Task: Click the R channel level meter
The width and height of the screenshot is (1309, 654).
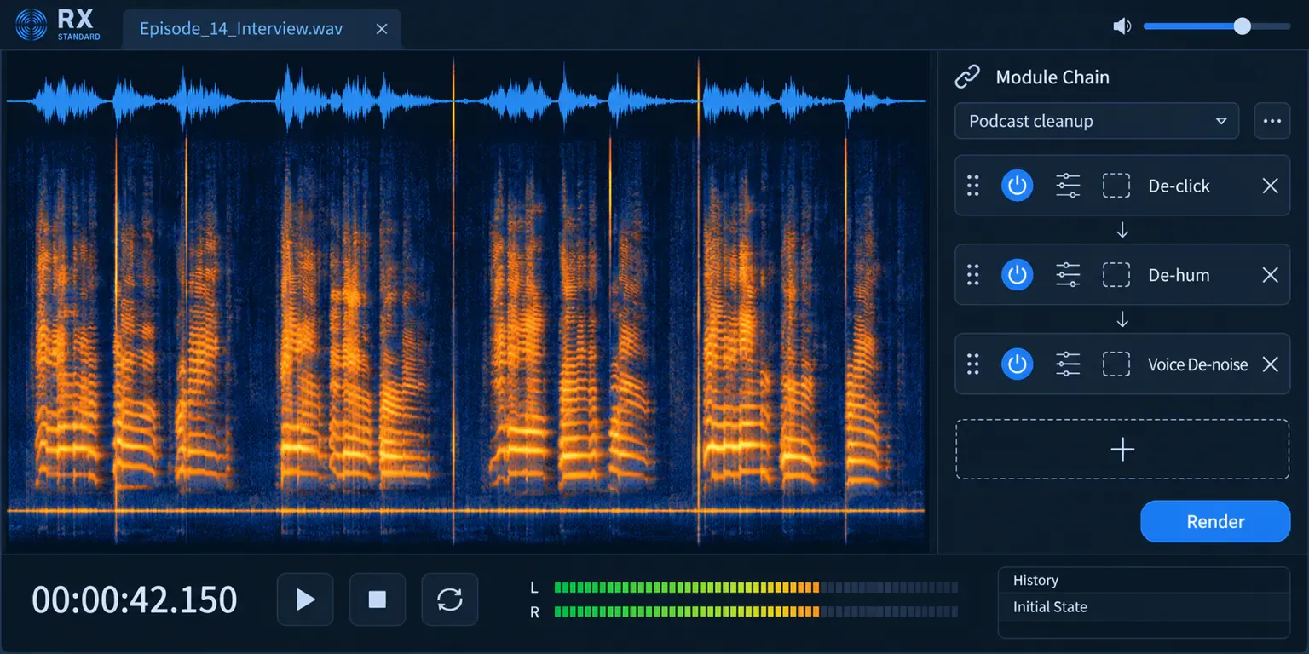Action: click(756, 611)
